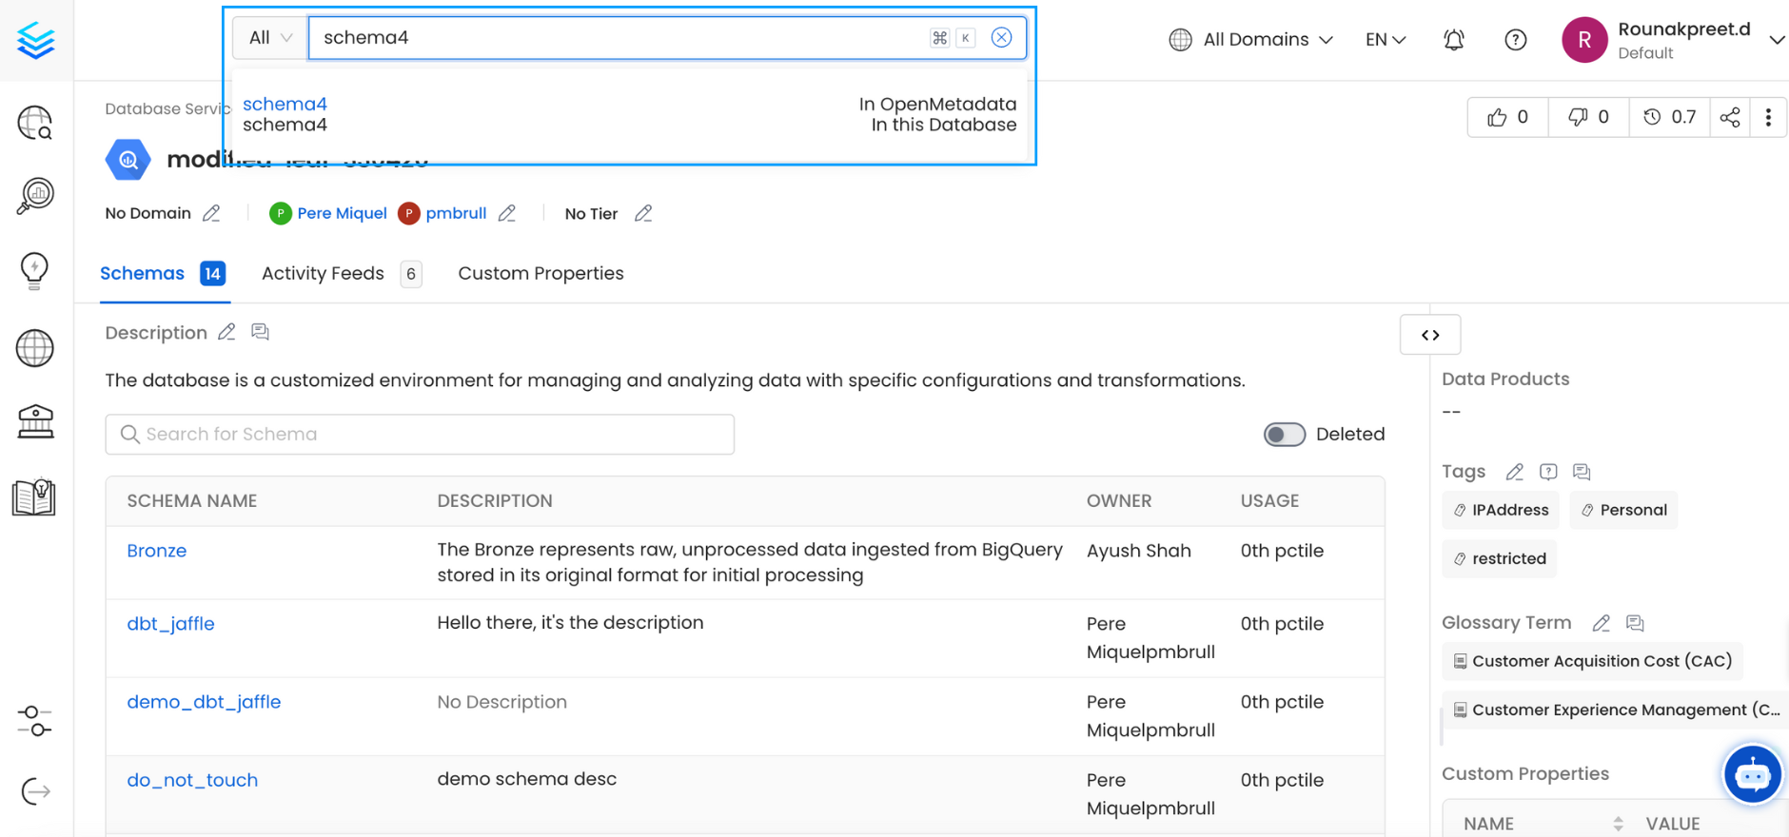This screenshot has height=837, width=1789.
Task: Collapse the right panel with arrows button
Action: coord(1430,335)
